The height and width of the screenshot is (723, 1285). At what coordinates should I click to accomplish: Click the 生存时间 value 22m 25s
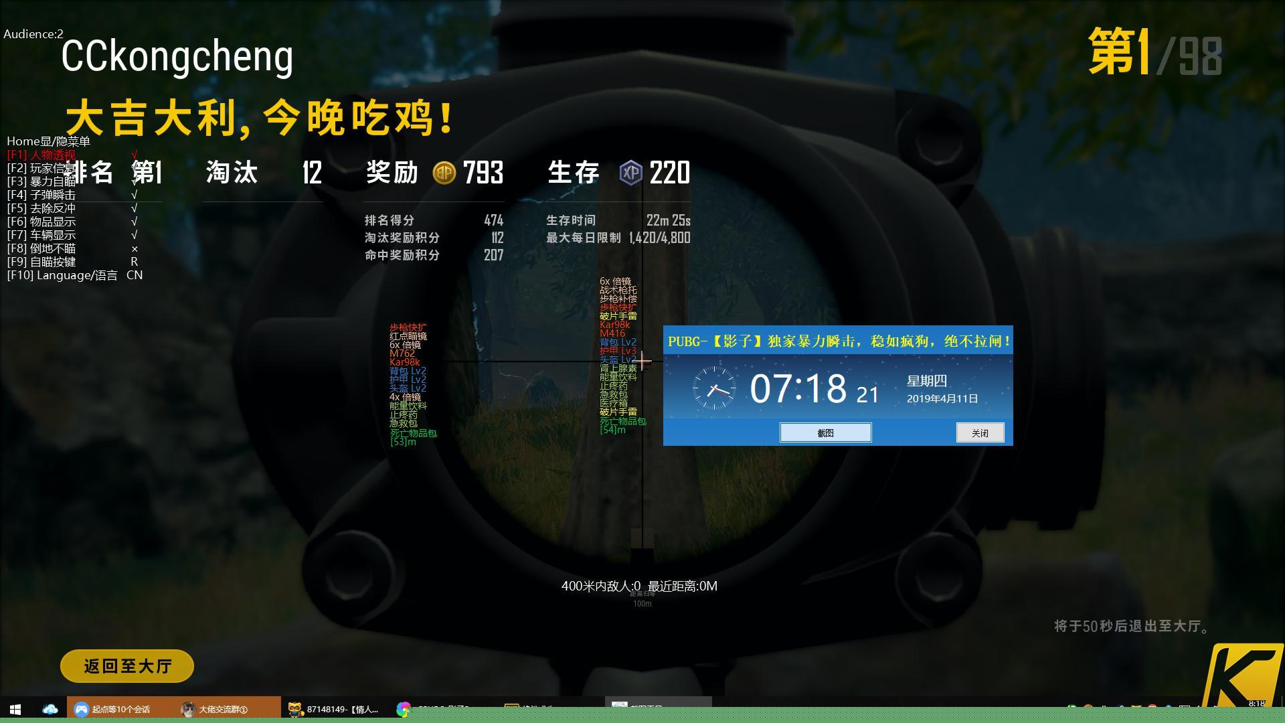pyautogui.click(x=669, y=220)
